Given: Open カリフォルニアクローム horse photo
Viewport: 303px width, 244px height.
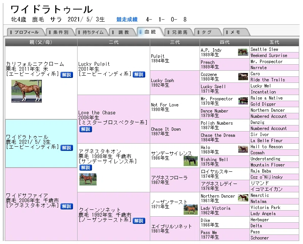Looking at the screenshot, I should (27, 91).
